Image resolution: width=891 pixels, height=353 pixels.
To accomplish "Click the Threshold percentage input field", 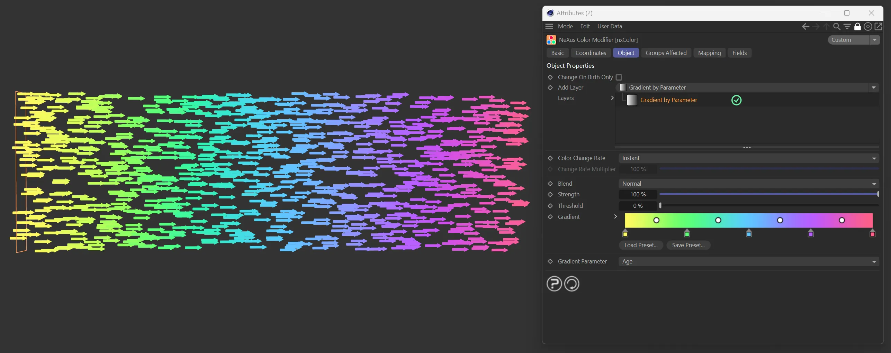I will pyautogui.click(x=638, y=206).
